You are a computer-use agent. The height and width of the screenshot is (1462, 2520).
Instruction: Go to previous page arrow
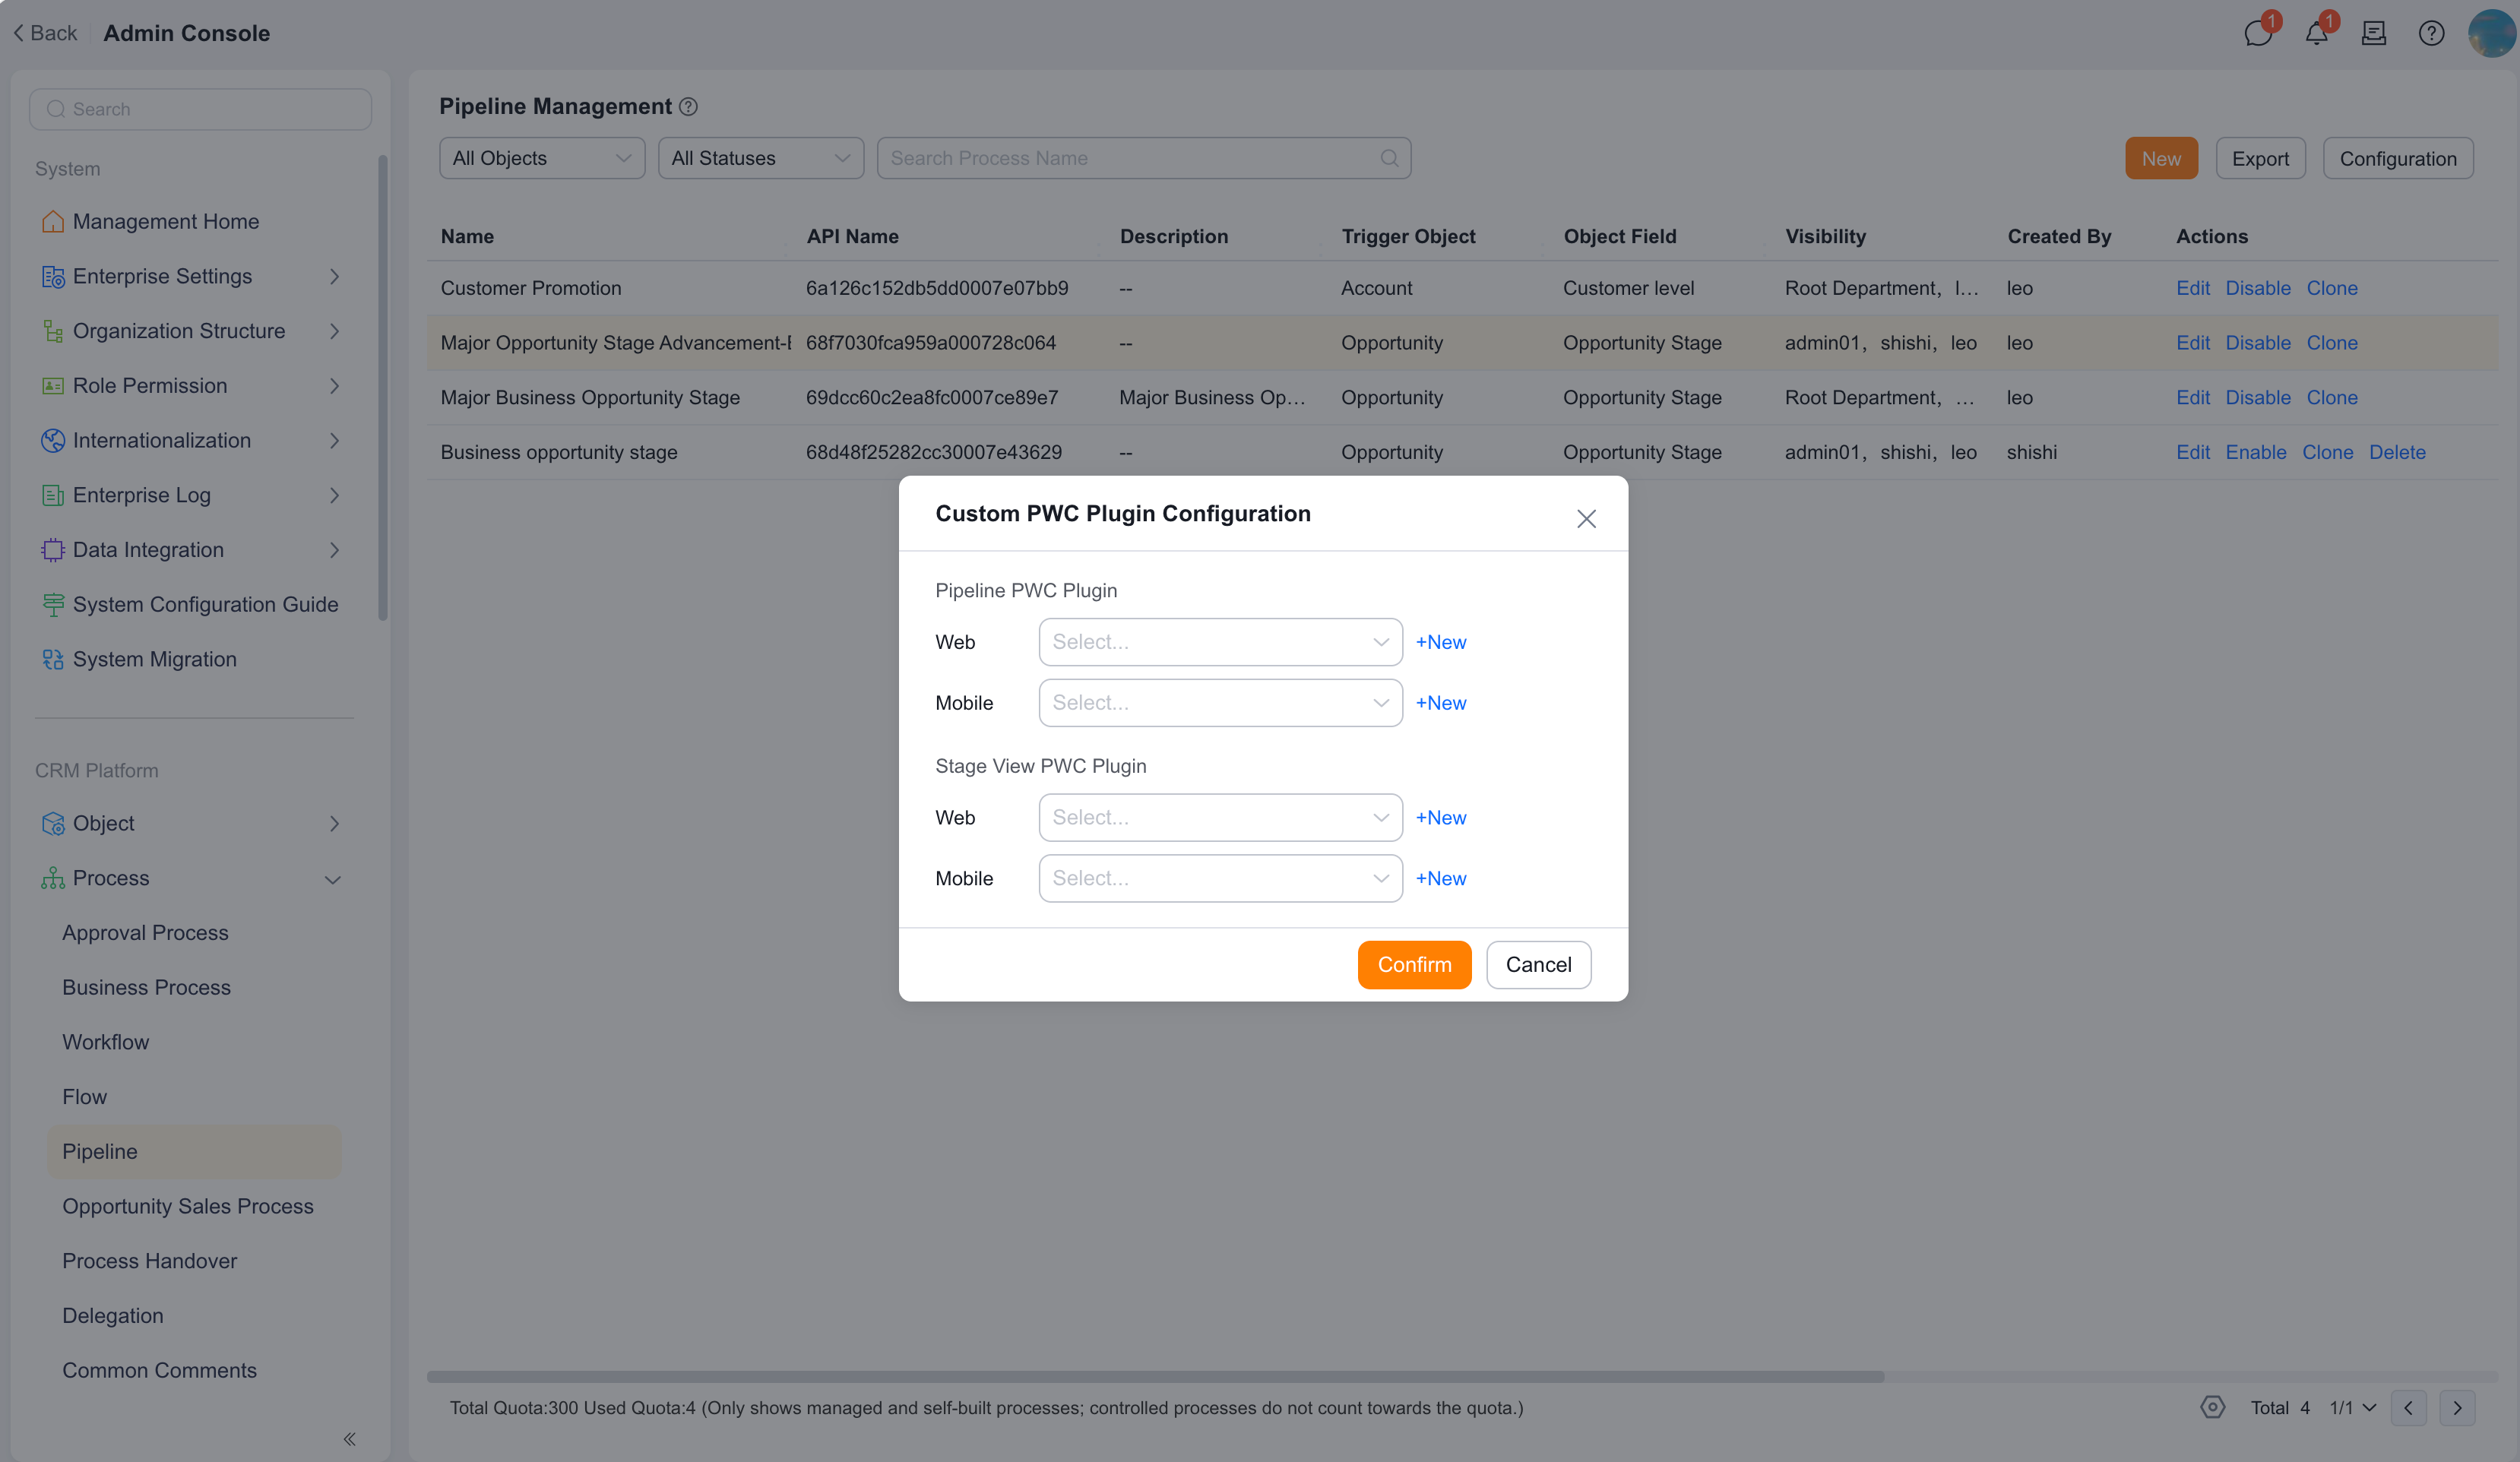coord(2408,1408)
